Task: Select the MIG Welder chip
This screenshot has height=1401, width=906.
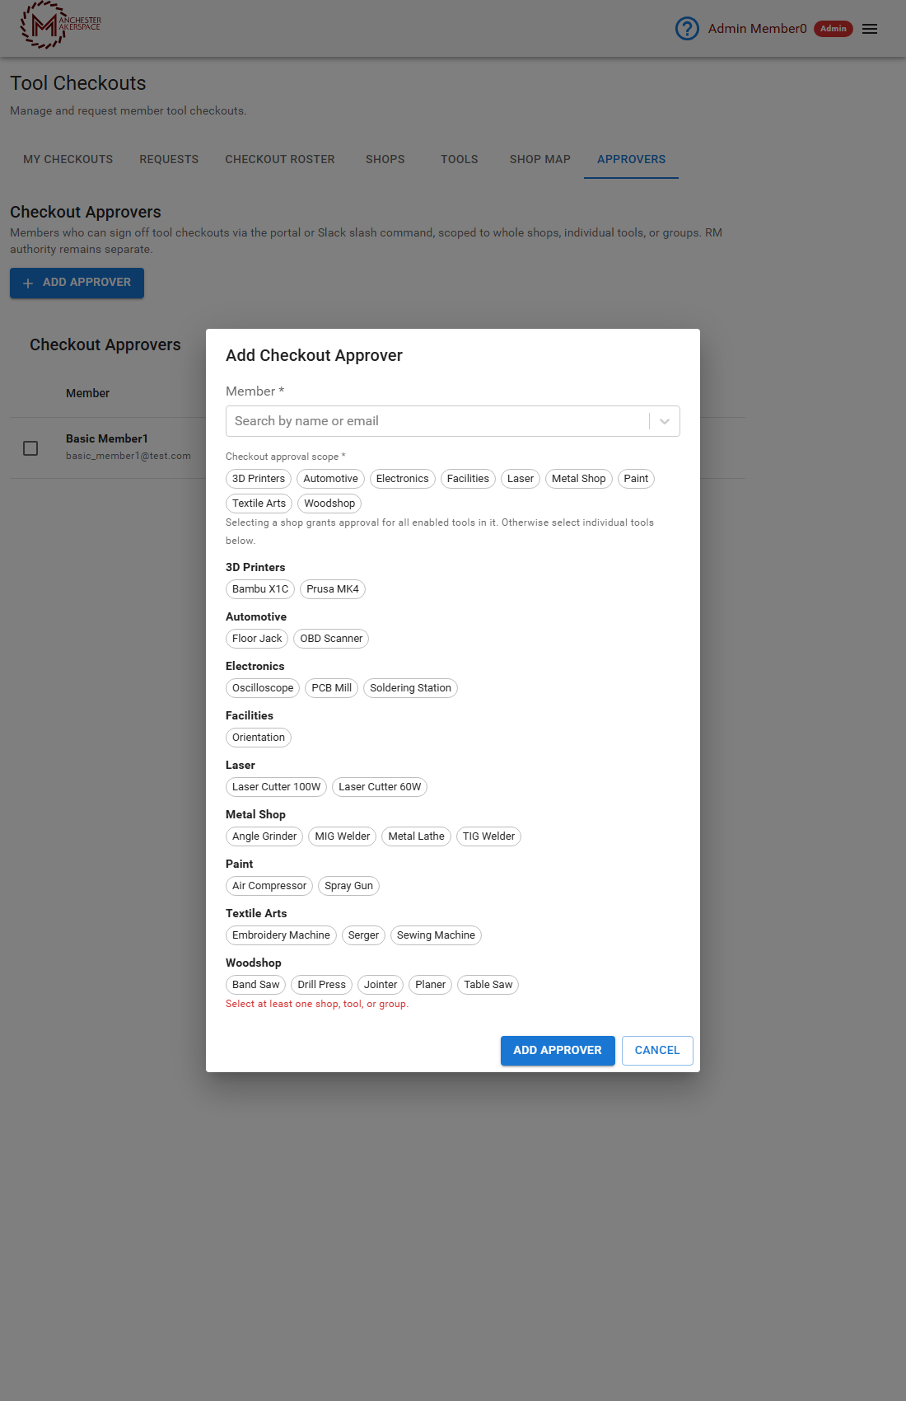Action: 343,836
